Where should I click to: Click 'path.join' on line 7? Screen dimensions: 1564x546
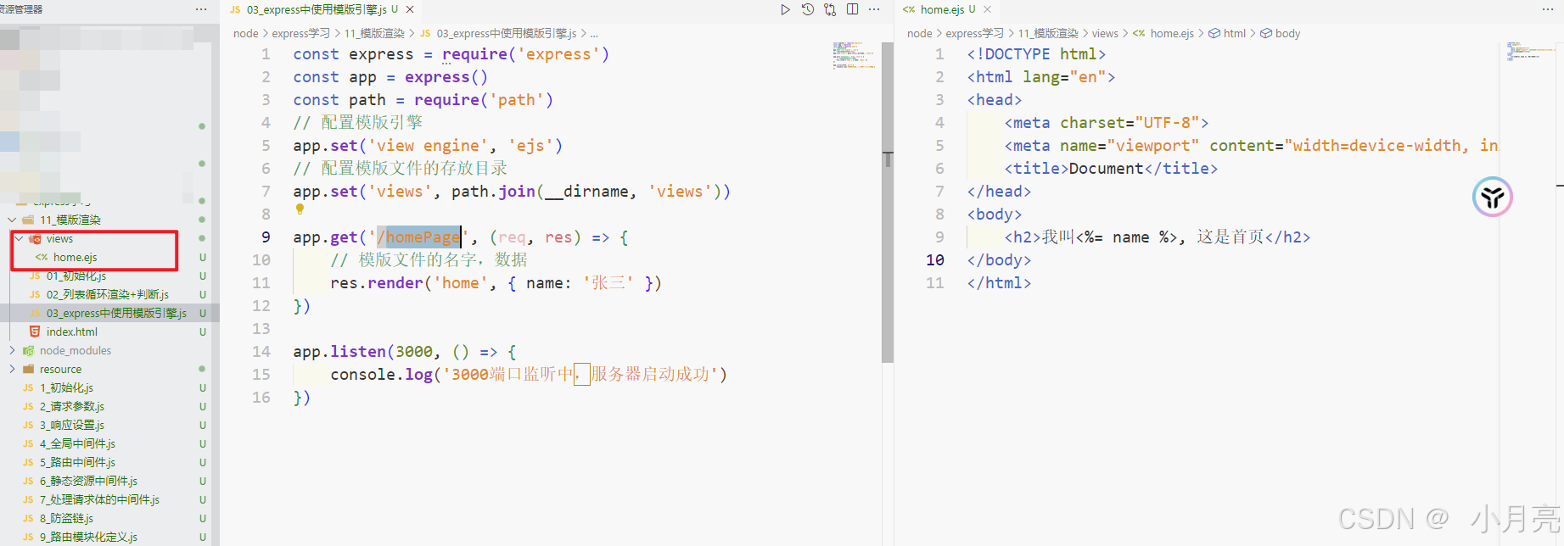coord(492,192)
